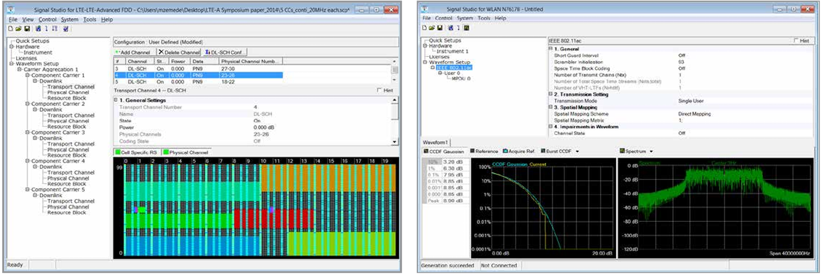
Task: Click the Delete Channel button
Action: click(179, 52)
